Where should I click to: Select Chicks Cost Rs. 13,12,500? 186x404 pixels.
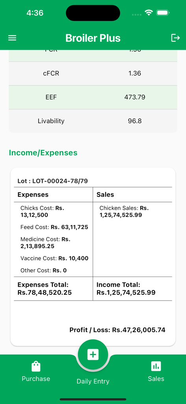tap(42, 211)
